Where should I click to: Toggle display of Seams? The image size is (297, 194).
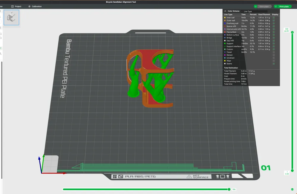(x=274, y=64)
